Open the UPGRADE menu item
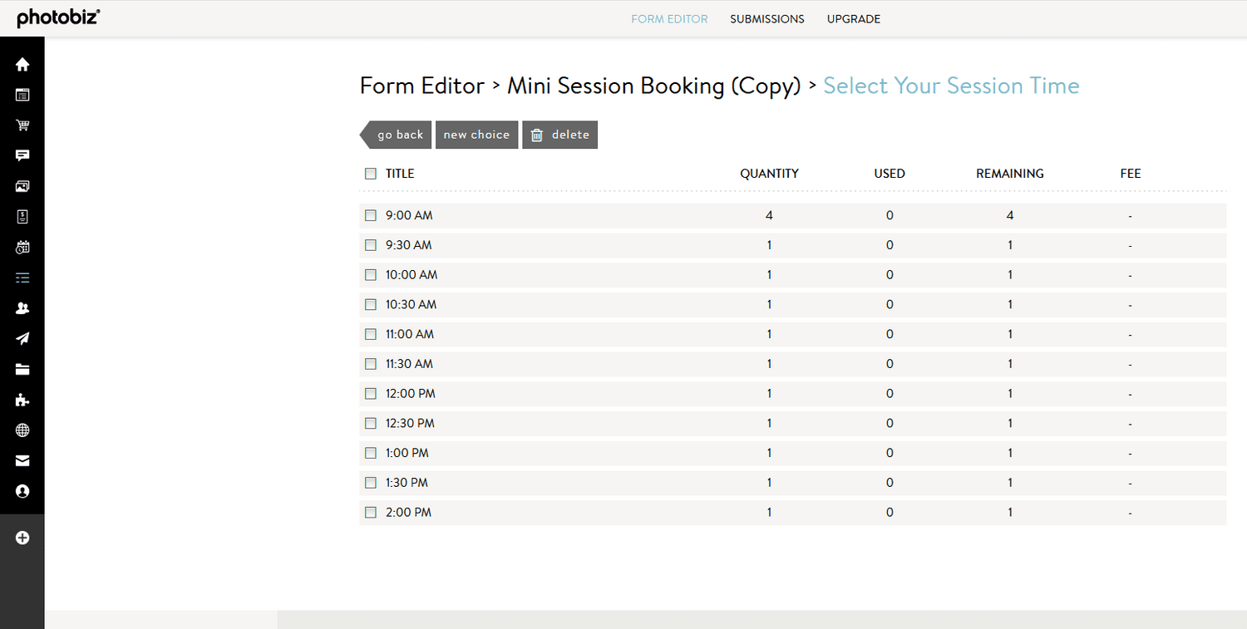The width and height of the screenshot is (1247, 629). pos(853,18)
